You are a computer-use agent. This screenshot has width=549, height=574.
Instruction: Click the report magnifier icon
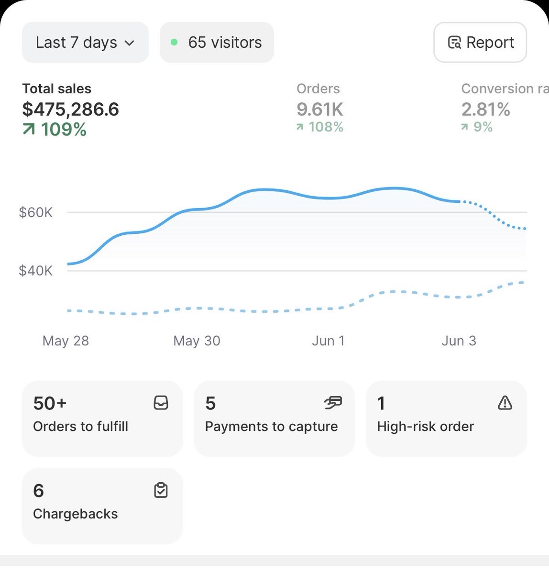pyautogui.click(x=454, y=43)
